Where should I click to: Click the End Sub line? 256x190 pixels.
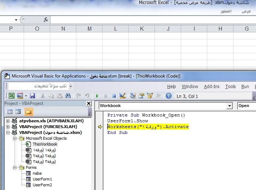click(x=117, y=132)
